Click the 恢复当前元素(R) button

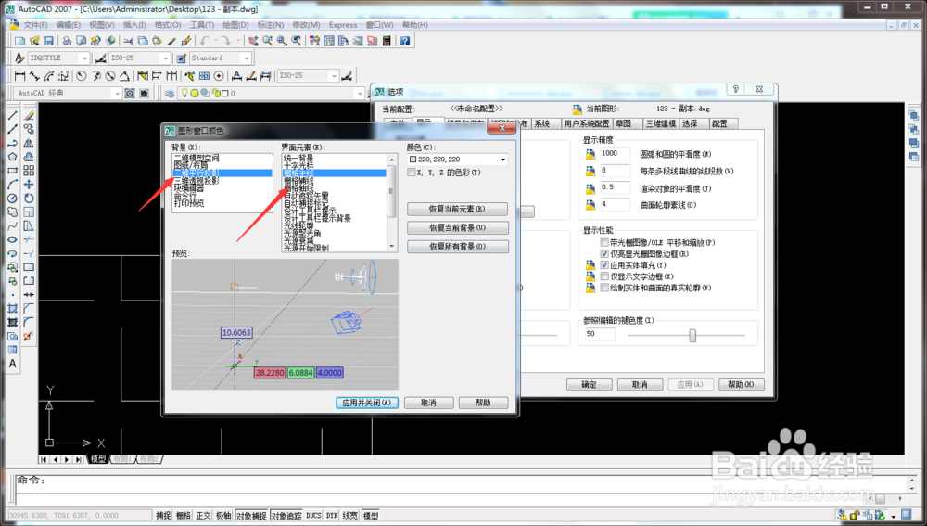457,209
